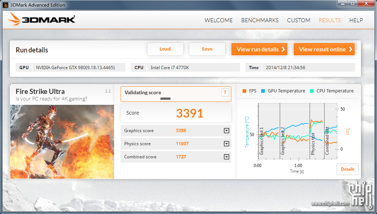Click the Combined test chart marker
This screenshot has height=214, width=377.
tap(327, 141)
